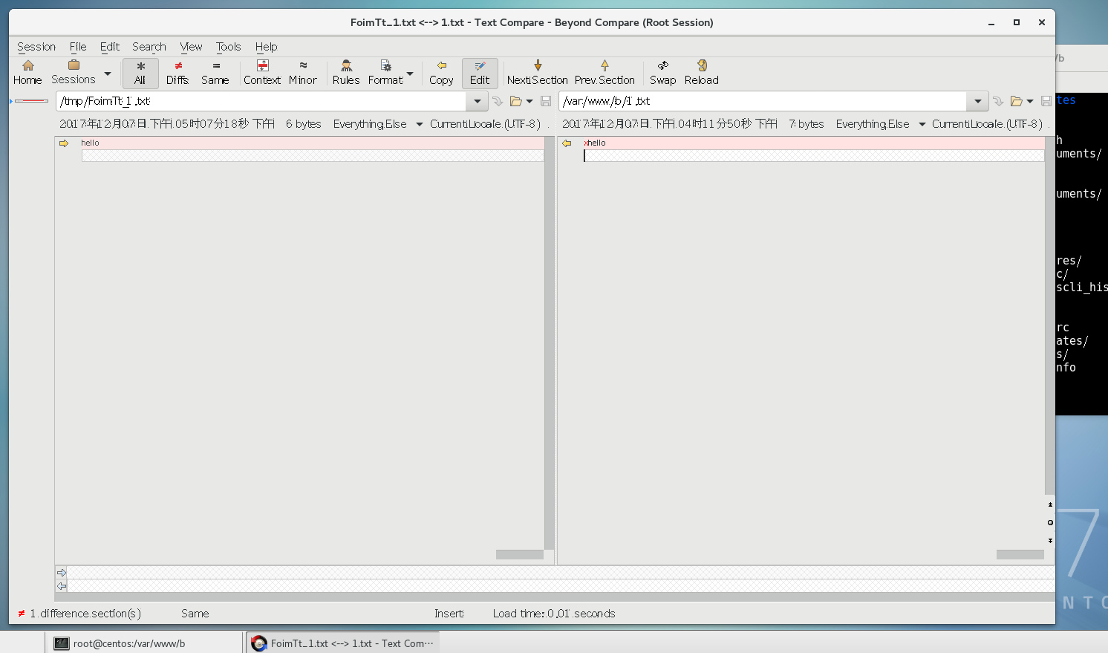Screen dimensions: 1108x653
Task: Click the Home toolbar icon
Action: pyautogui.click(x=27, y=73)
